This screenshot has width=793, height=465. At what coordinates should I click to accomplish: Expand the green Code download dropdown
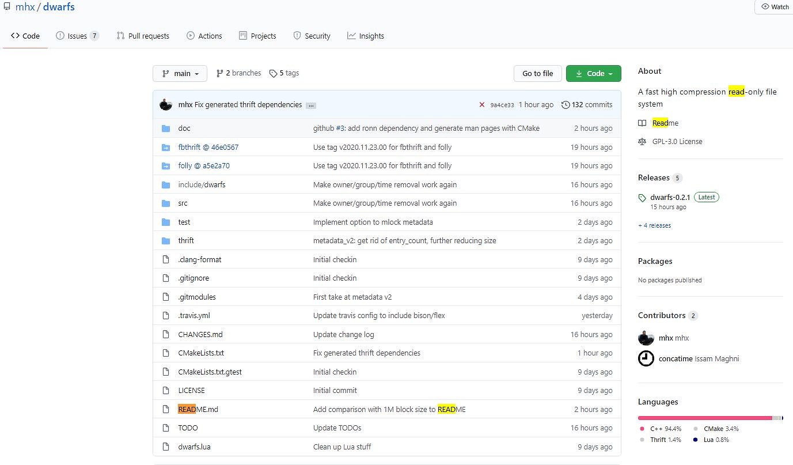[x=593, y=74]
